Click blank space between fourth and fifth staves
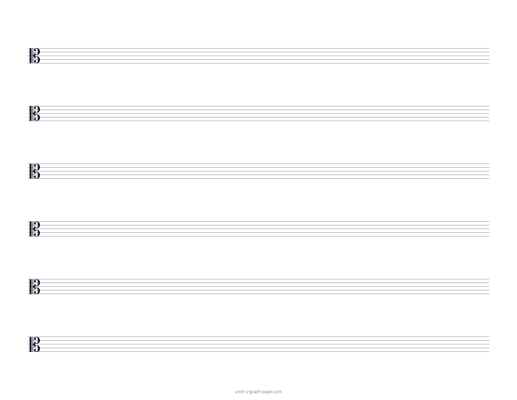 (x=258, y=258)
